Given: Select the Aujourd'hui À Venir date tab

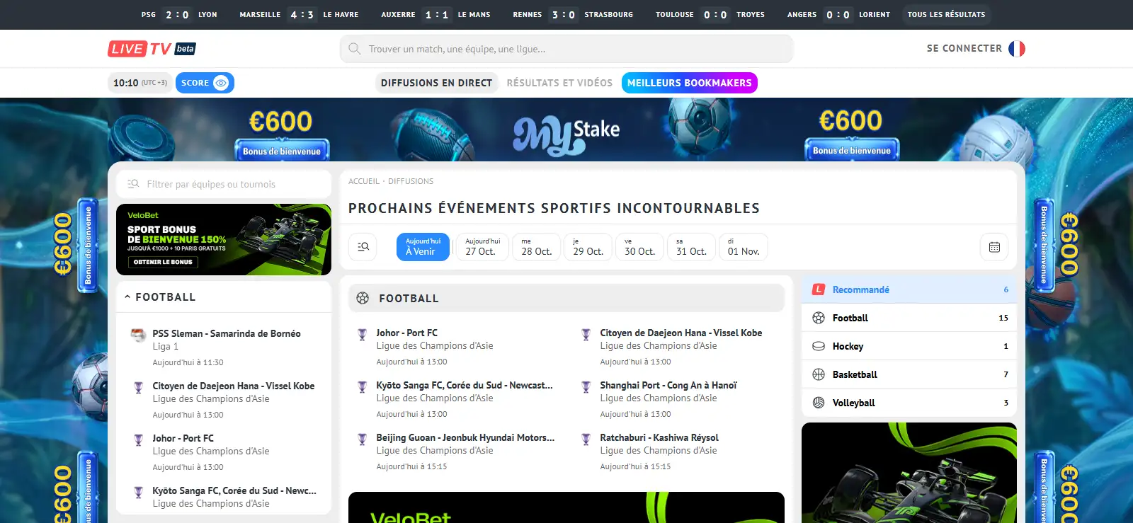Looking at the screenshot, I should coord(423,247).
